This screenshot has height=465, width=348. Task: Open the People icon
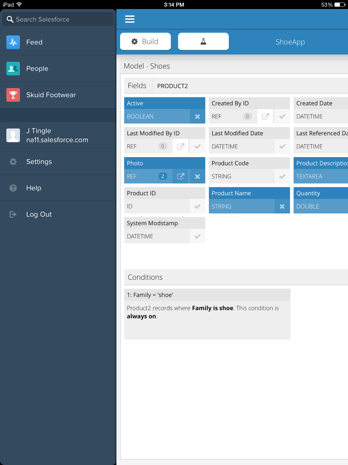(x=13, y=69)
